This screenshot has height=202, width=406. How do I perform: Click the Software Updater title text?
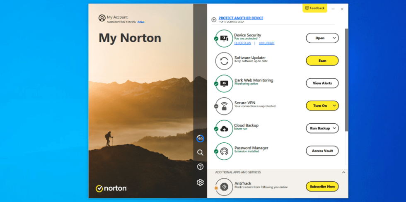tap(250, 58)
